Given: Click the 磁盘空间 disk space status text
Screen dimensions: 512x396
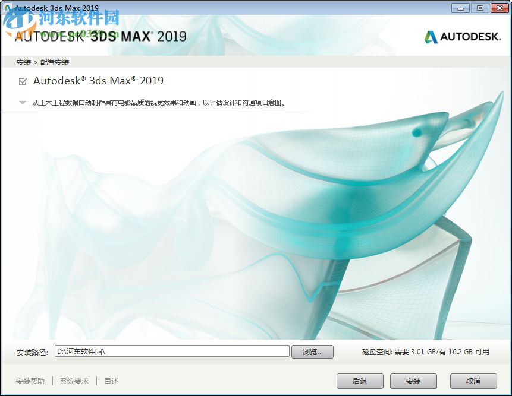Looking at the screenshot, I should [x=426, y=351].
